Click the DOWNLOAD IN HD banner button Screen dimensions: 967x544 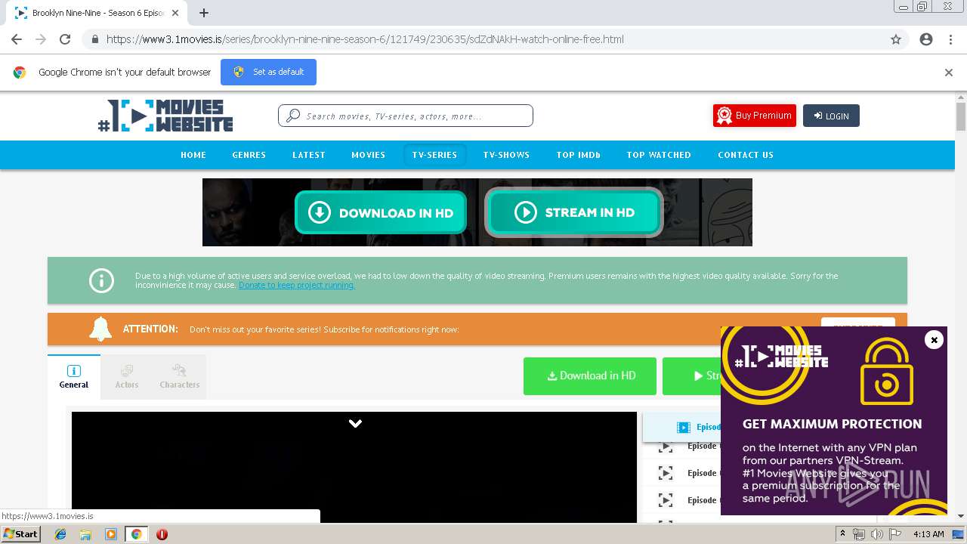[381, 212]
